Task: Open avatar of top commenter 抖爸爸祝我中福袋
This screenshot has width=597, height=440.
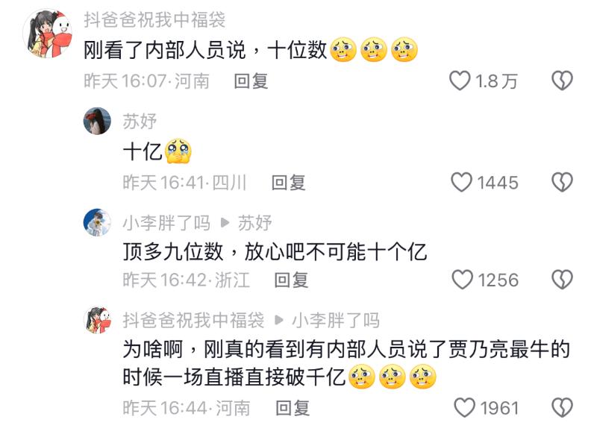Action: [48, 34]
